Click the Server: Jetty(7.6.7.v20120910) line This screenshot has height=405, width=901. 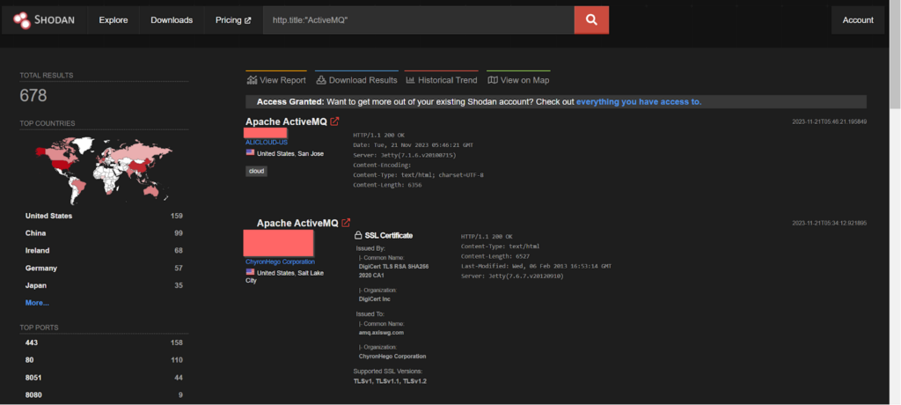(x=514, y=276)
